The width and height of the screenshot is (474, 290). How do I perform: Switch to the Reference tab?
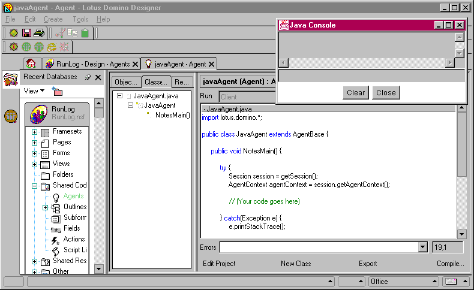[x=182, y=81]
